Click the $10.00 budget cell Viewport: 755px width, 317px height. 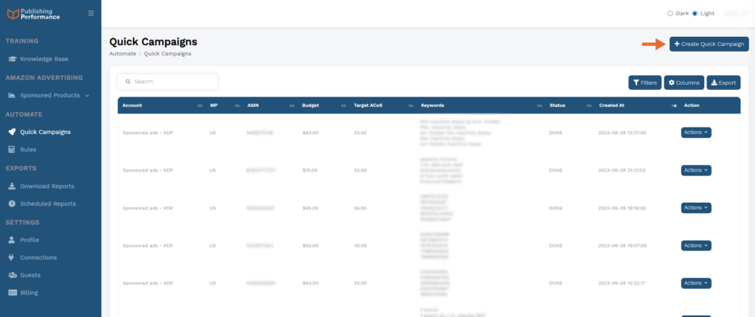(310, 170)
